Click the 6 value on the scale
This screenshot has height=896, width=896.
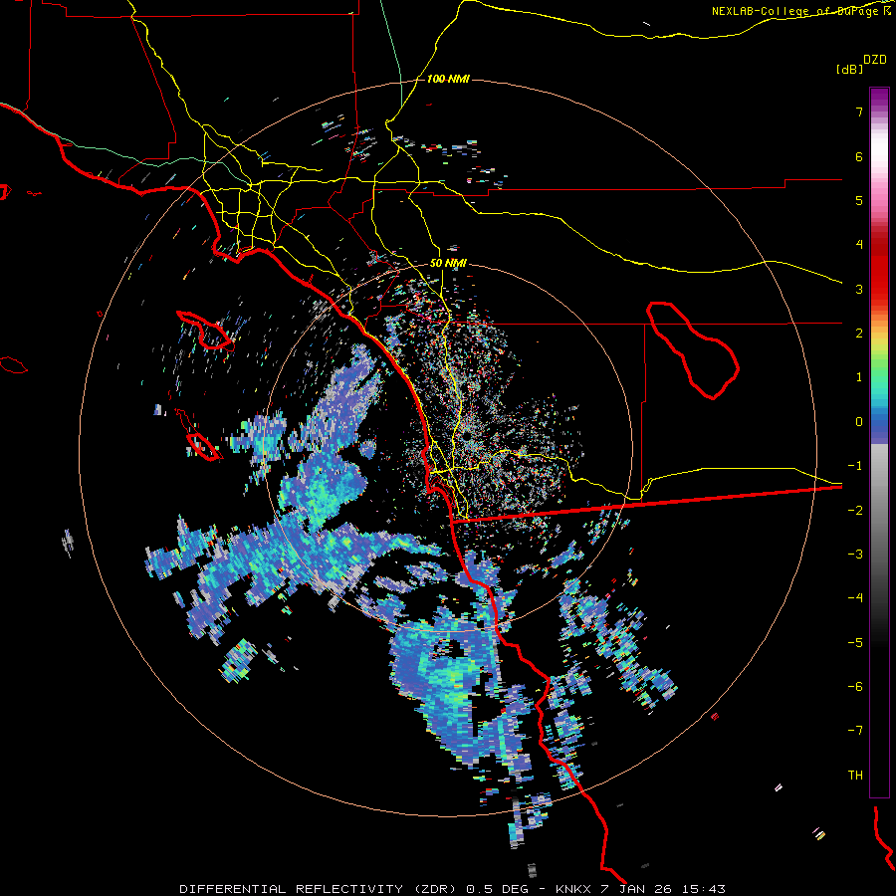point(859,156)
